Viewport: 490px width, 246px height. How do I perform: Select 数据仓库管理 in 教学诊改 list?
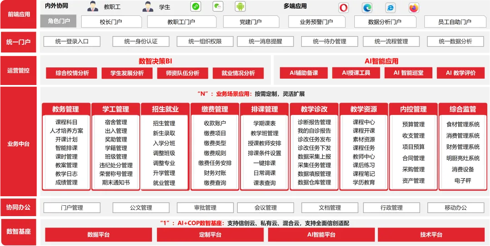[314, 182]
